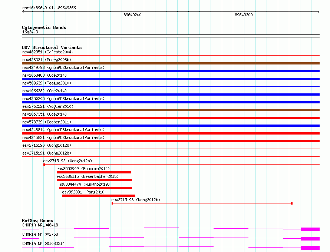Open transcript CHMP1A|NM_002768 label

40,234
